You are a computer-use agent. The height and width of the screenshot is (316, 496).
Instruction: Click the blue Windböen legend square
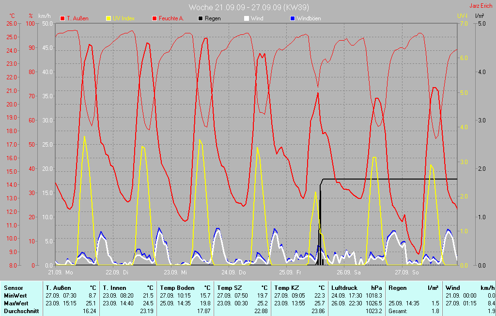(293, 18)
